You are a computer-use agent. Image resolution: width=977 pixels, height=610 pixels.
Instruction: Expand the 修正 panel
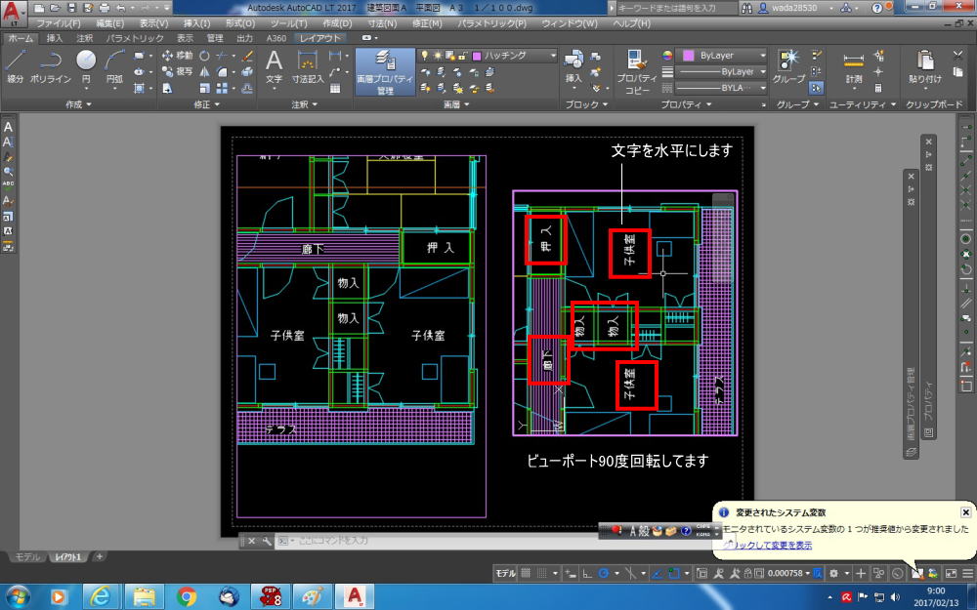[206, 104]
